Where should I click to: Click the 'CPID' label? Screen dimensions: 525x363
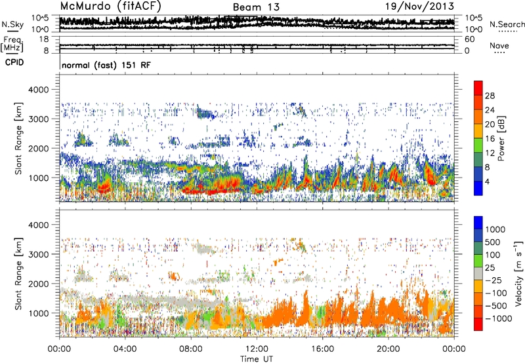click(x=14, y=62)
